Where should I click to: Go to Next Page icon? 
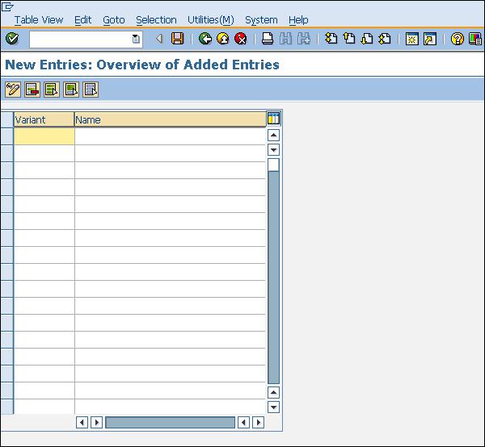tap(367, 39)
